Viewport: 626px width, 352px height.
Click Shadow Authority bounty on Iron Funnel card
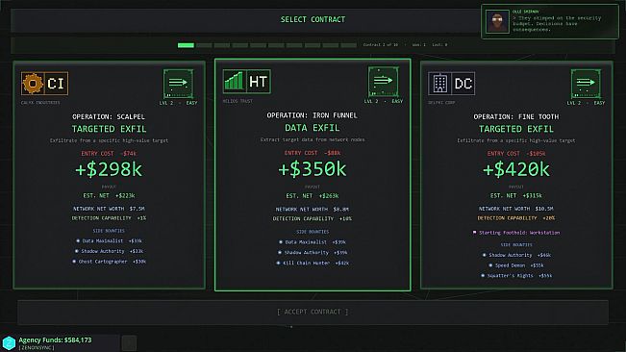pos(313,253)
